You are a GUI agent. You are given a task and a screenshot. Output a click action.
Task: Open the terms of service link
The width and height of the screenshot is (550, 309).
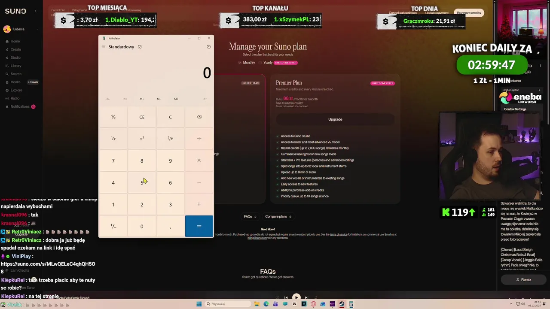tap(339, 234)
